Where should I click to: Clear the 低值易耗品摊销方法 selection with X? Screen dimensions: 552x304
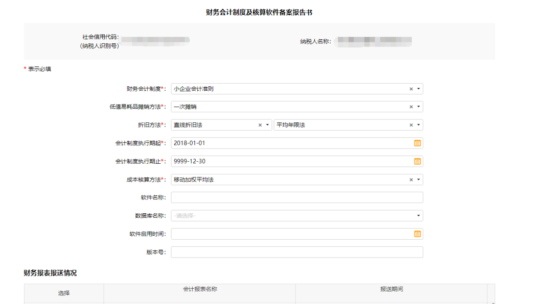click(411, 107)
